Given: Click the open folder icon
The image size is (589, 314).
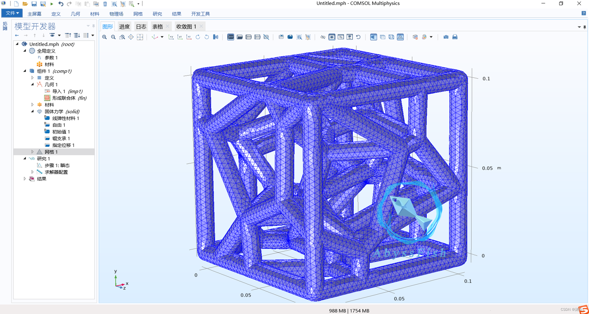Looking at the screenshot, I should (25, 4).
